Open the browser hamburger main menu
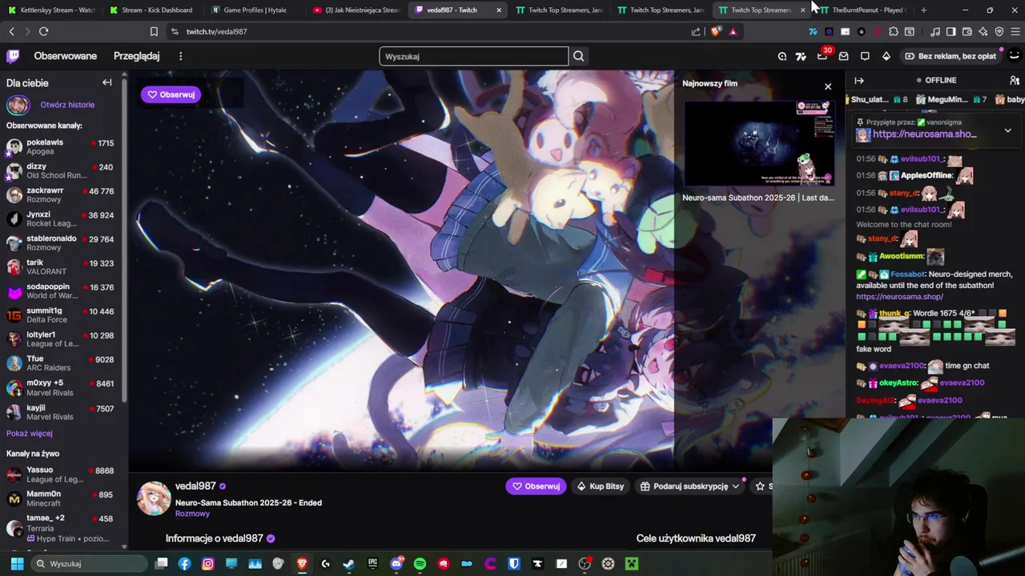 pos(1015,31)
